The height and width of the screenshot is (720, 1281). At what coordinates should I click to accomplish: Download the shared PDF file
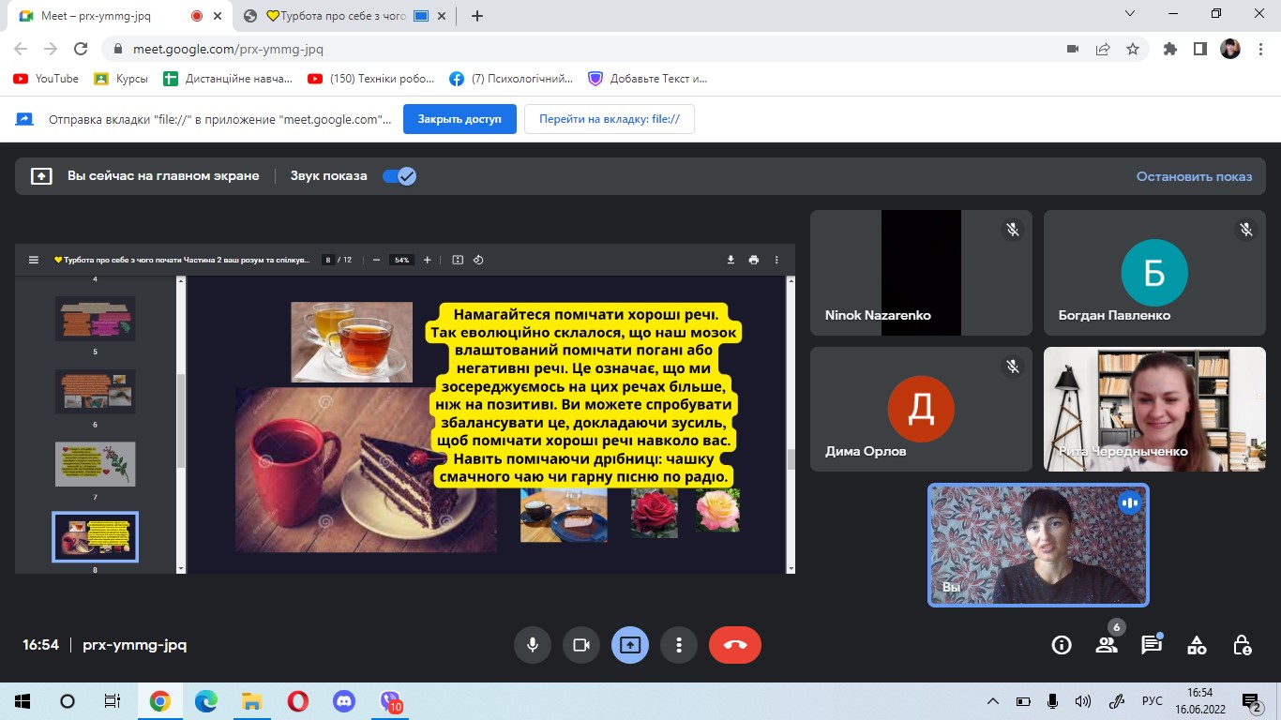(x=731, y=260)
